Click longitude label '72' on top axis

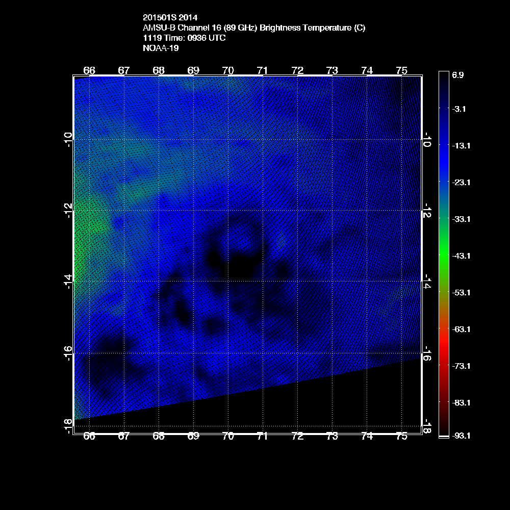coord(298,70)
